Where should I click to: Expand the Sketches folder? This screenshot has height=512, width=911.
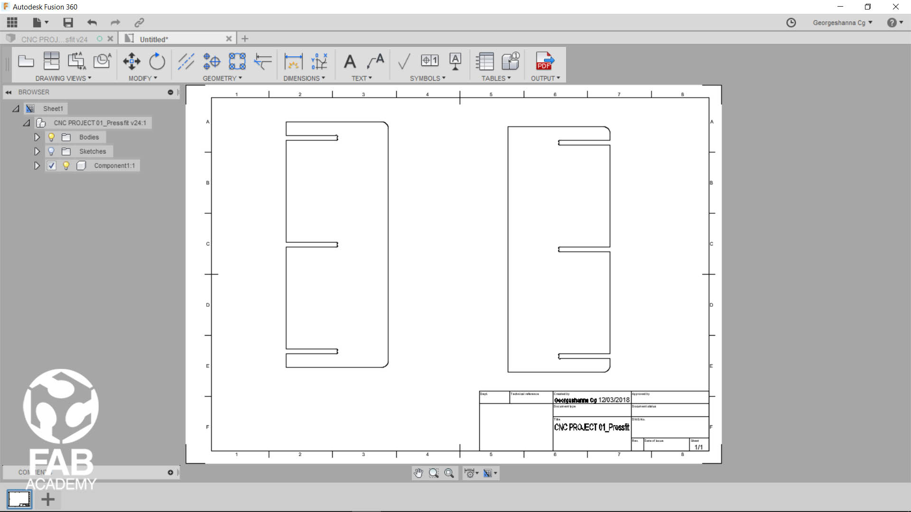[x=37, y=151]
